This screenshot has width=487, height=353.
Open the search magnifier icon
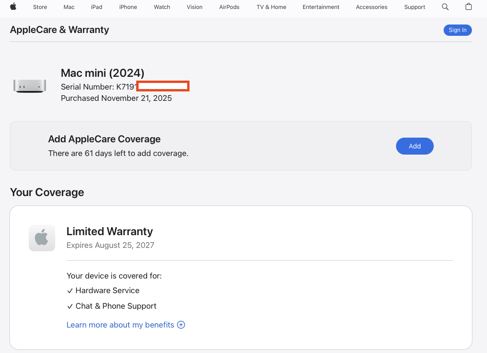pyautogui.click(x=445, y=7)
